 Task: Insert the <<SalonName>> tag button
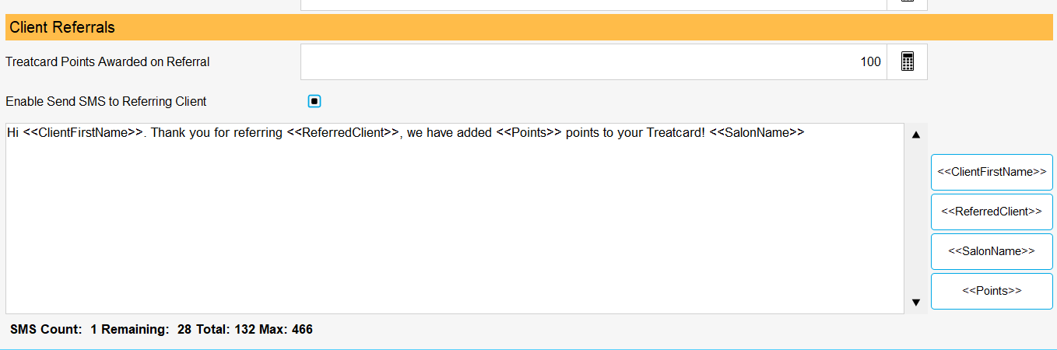992,251
